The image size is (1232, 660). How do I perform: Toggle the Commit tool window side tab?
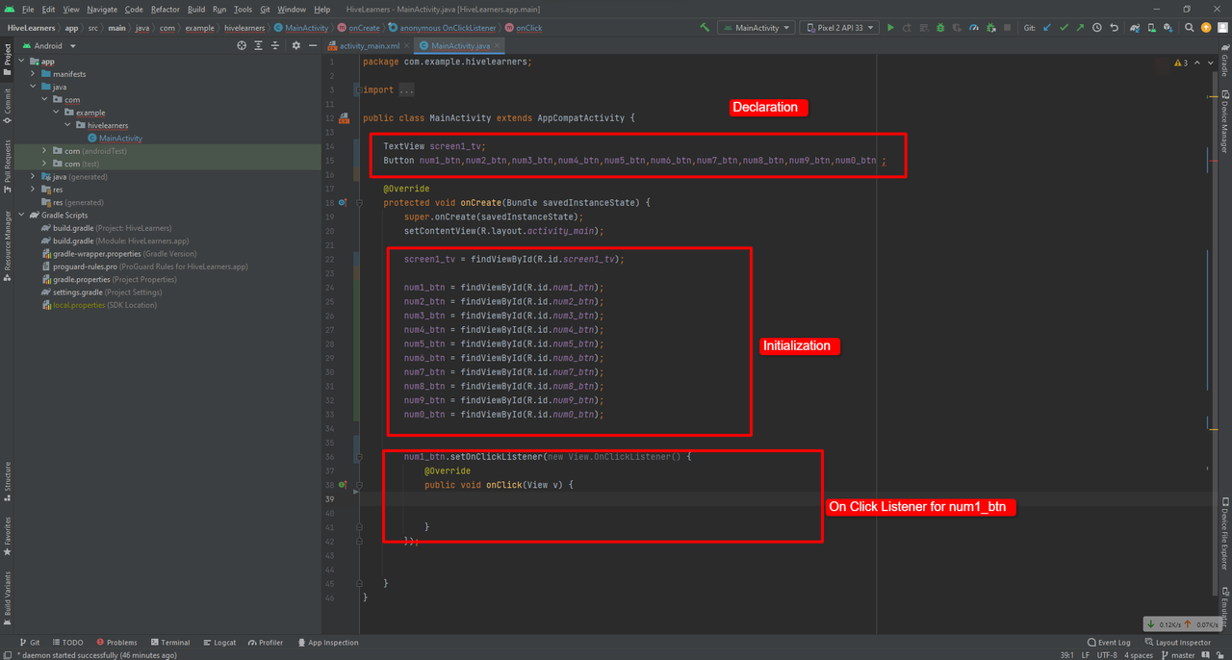tap(7, 106)
